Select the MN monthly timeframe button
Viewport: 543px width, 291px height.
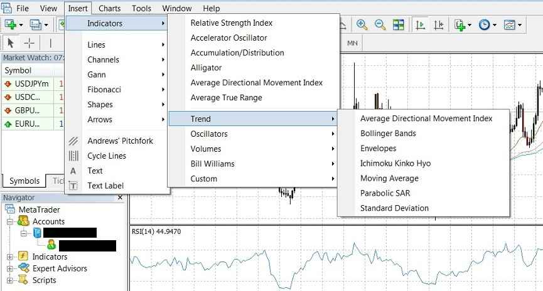click(x=352, y=43)
